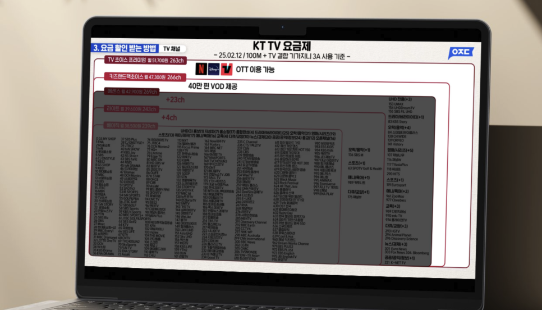Click the '999 ENA PLAY' channel entry
The image size is (542, 310).
(324, 194)
